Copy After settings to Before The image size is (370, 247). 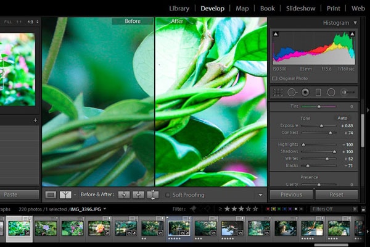click(x=138, y=195)
